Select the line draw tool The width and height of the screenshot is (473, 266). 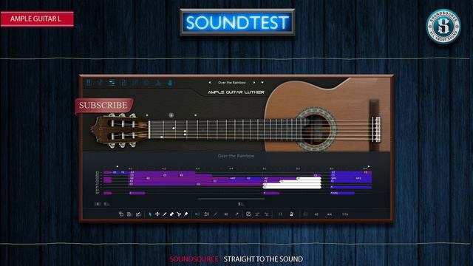164,214
